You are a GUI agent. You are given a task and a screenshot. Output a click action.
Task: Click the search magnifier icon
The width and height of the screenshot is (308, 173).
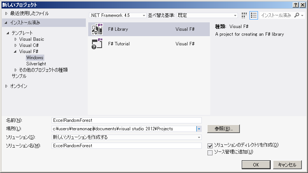[x=296, y=15]
